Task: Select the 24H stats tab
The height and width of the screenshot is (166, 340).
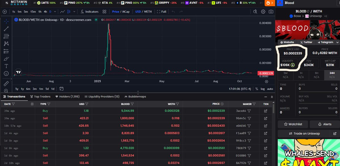Action: 332,75
